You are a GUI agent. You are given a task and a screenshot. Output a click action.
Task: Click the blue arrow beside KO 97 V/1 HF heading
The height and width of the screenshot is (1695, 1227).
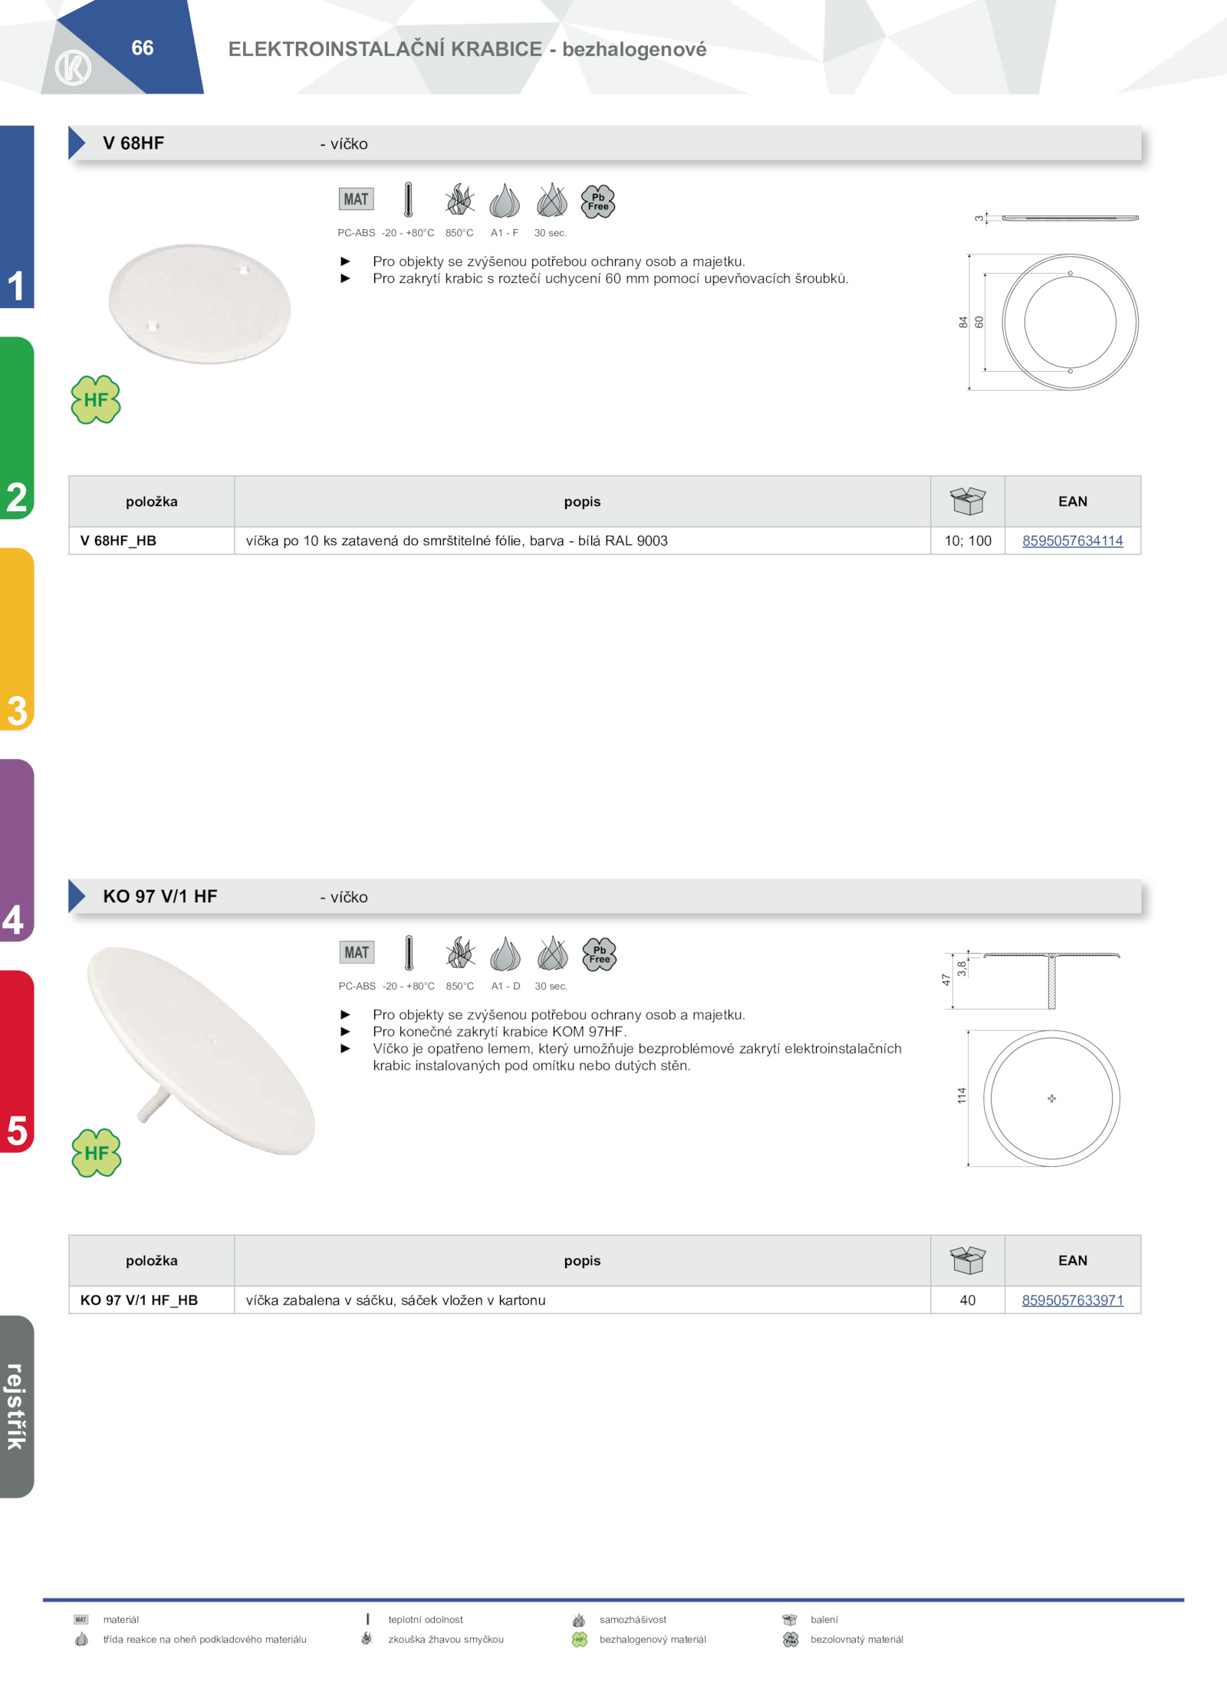click(x=77, y=896)
